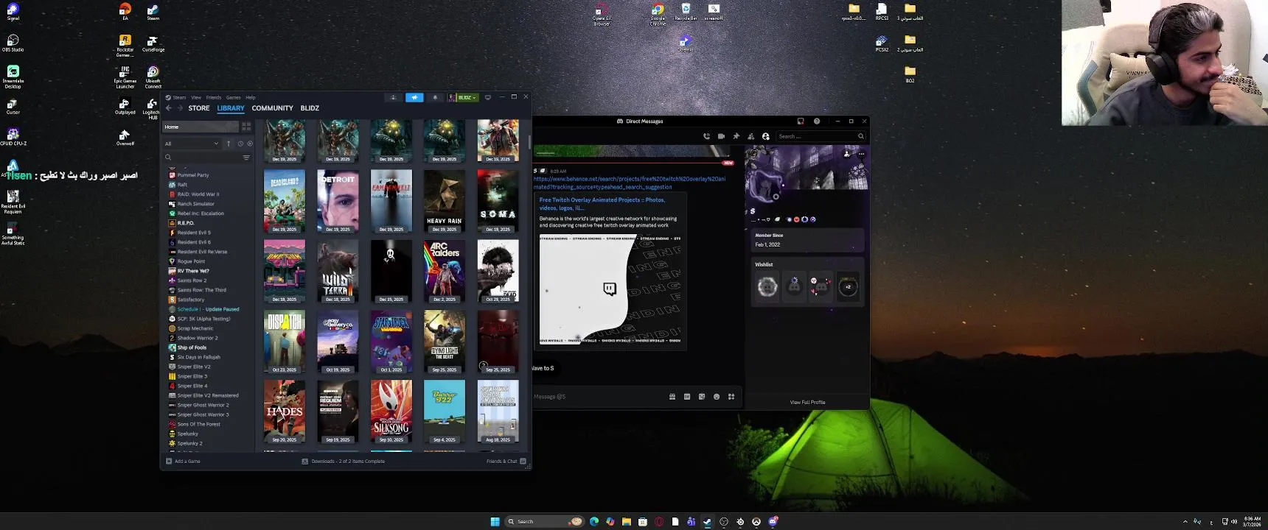Open advanced filter options in Steam search
1268x530 pixels.
coord(246,158)
